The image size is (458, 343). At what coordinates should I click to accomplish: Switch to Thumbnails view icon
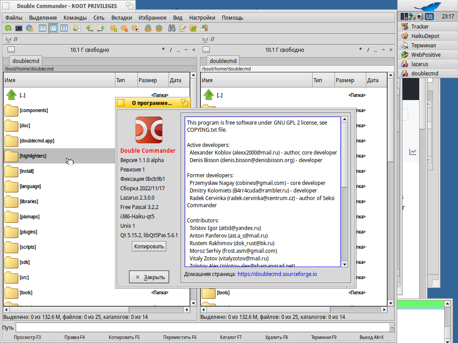coord(64,28)
